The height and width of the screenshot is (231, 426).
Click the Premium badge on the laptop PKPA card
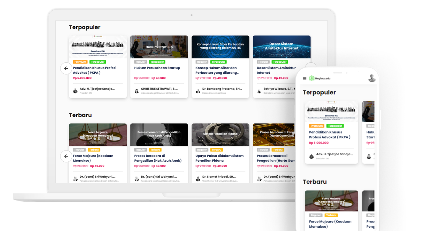[x=80, y=62]
